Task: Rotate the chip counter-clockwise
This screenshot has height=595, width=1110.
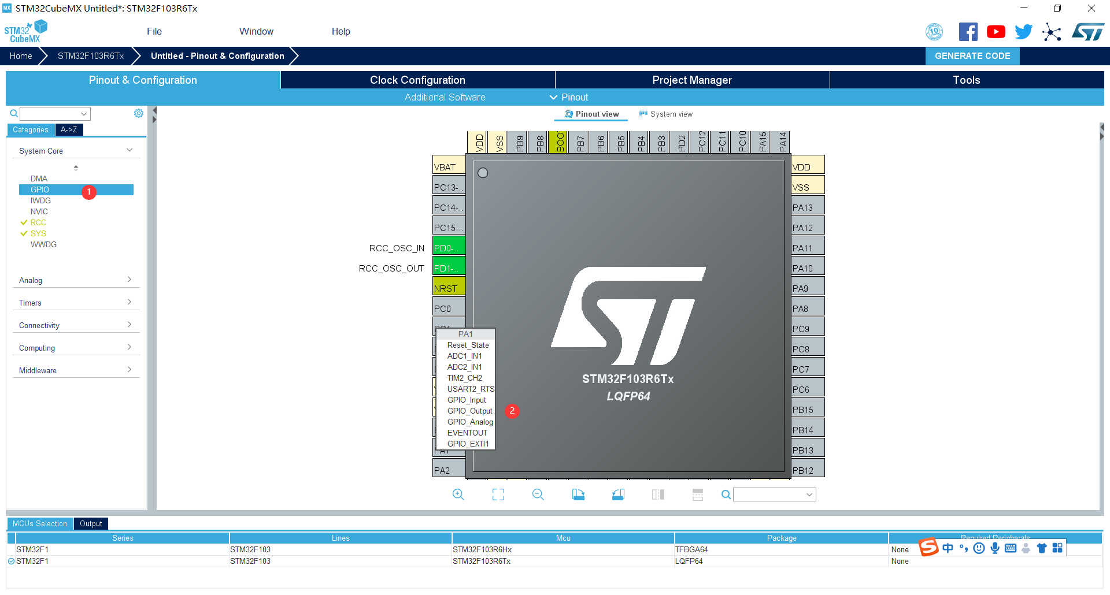Action: pyautogui.click(x=618, y=494)
